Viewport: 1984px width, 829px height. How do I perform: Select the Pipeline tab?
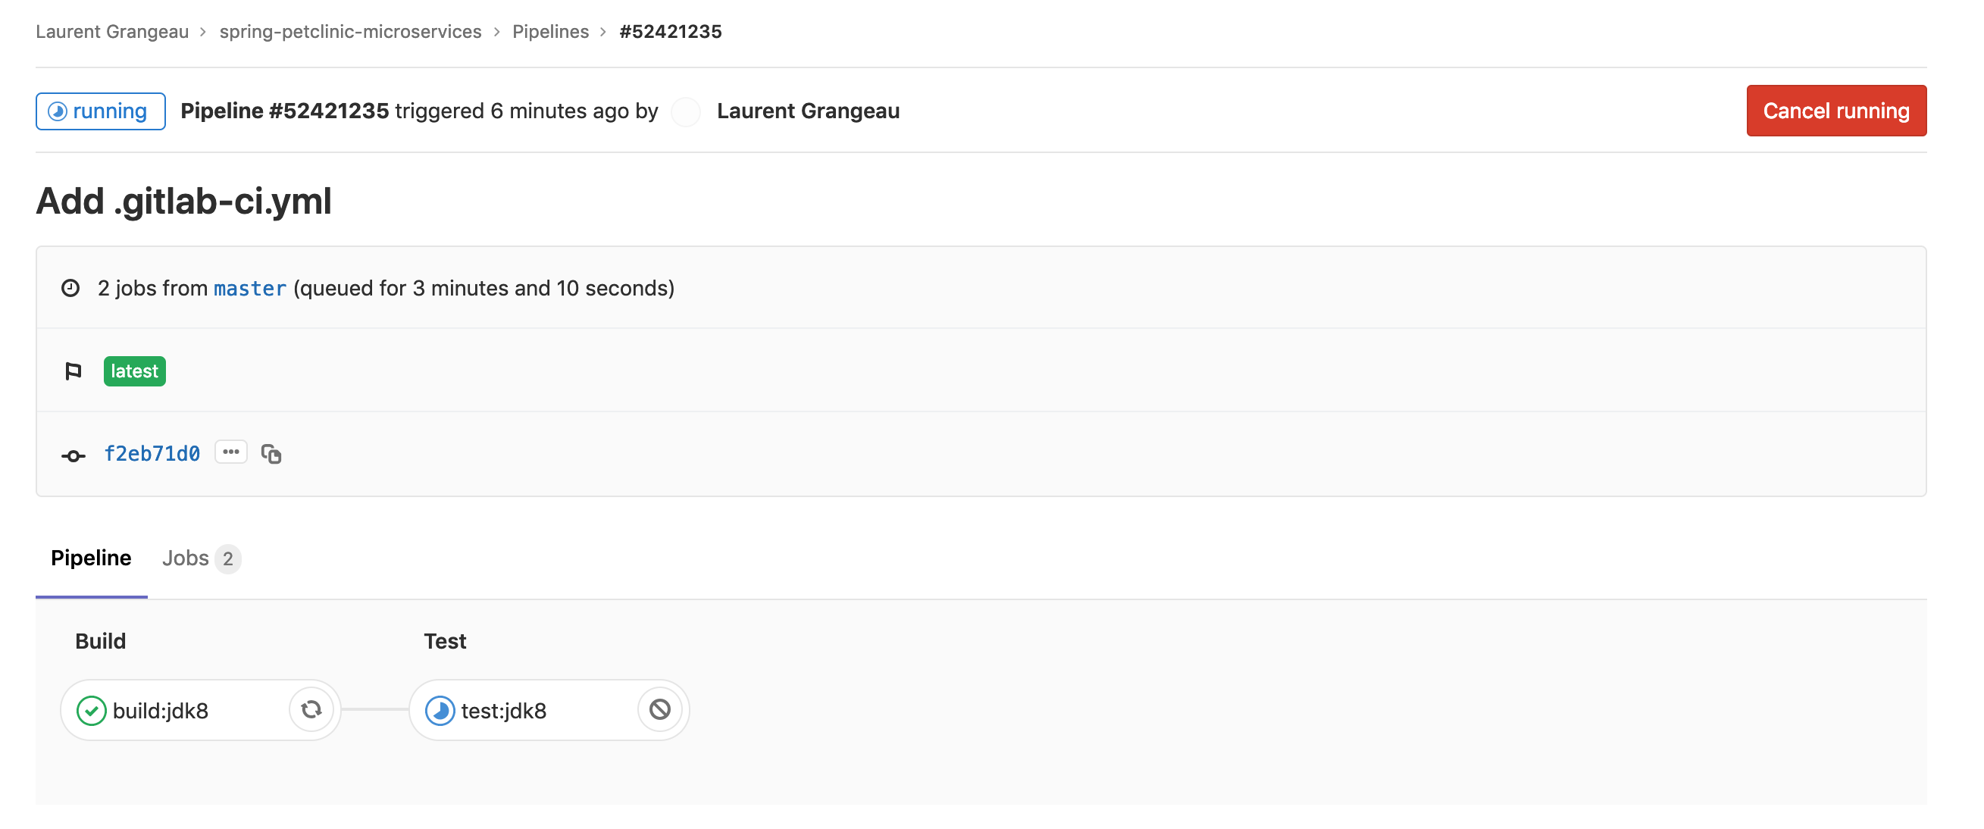91,558
